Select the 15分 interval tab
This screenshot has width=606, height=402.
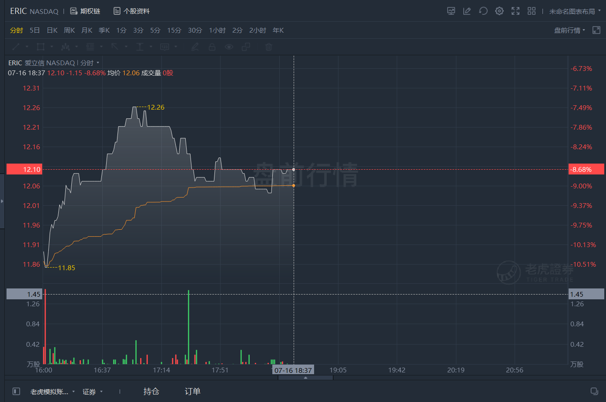(x=174, y=30)
